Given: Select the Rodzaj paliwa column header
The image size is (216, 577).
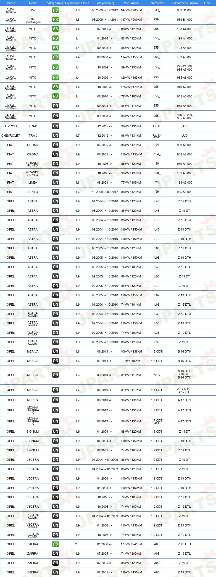Looking at the screenshot, I should pos(54,3).
